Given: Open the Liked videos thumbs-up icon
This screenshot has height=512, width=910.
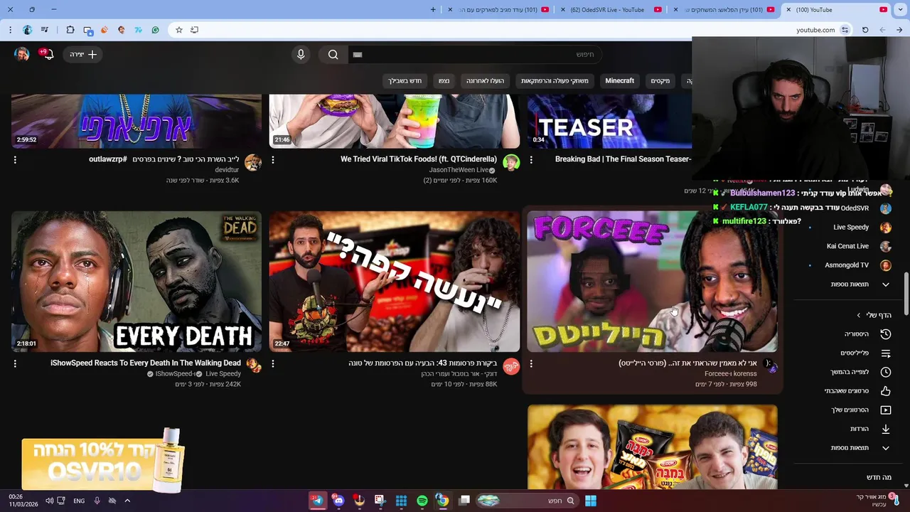Looking at the screenshot, I should (886, 390).
